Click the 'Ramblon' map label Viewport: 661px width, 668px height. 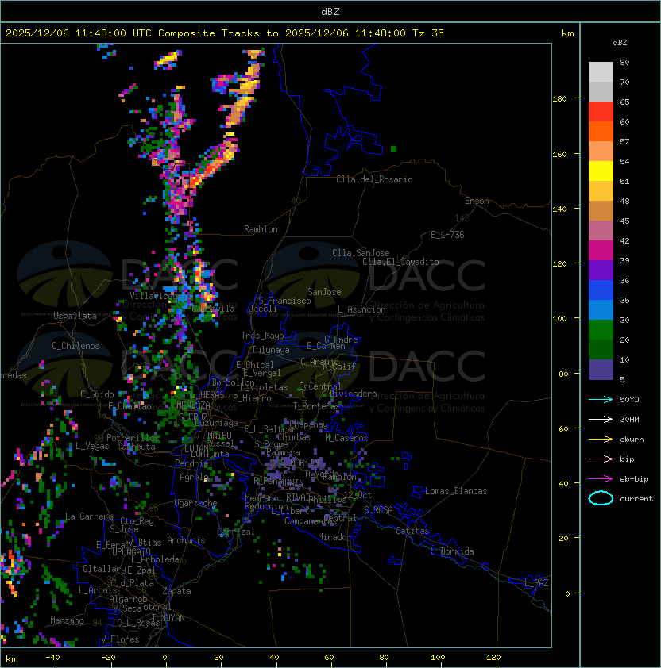(261, 229)
